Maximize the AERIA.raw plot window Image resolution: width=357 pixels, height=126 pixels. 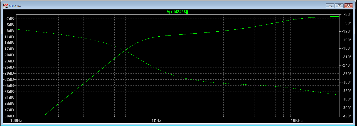point(339,6)
